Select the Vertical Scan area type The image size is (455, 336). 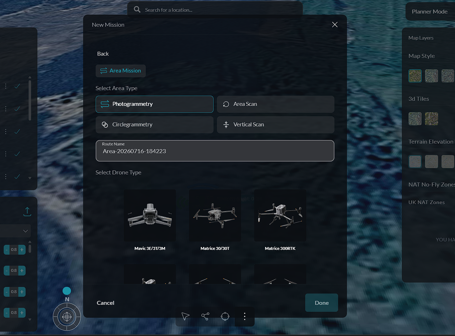click(x=275, y=125)
